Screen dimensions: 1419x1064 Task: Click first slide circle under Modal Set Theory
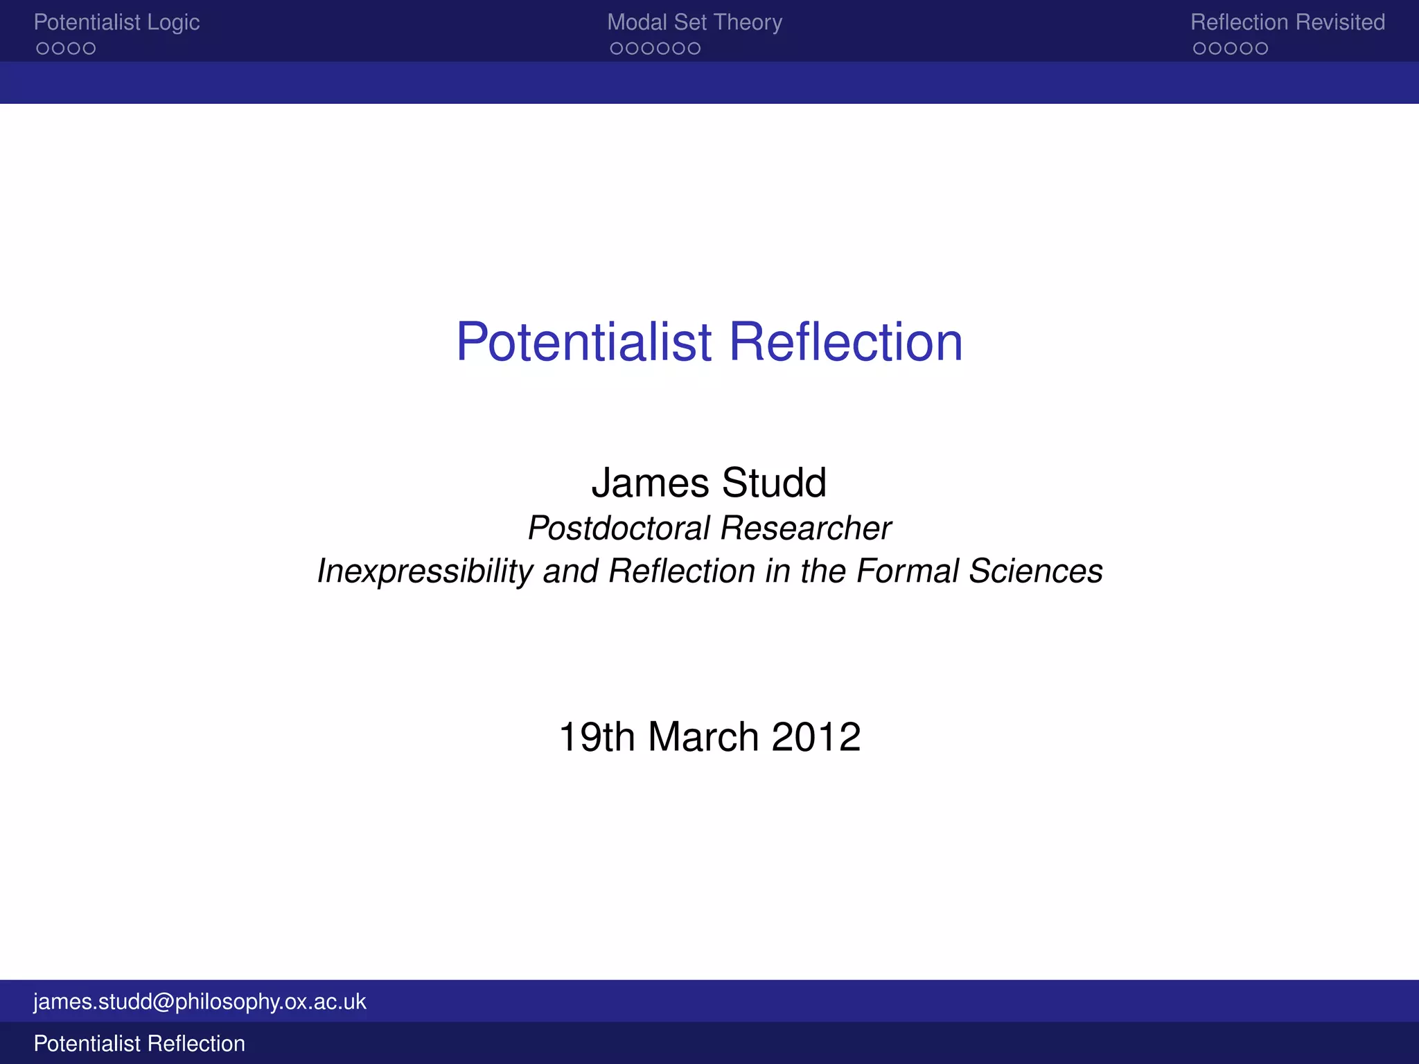(617, 48)
